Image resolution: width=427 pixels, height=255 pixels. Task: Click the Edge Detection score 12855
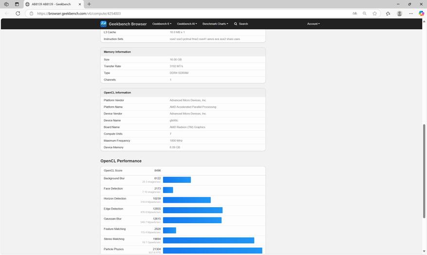pyautogui.click(x=157, y=209)
